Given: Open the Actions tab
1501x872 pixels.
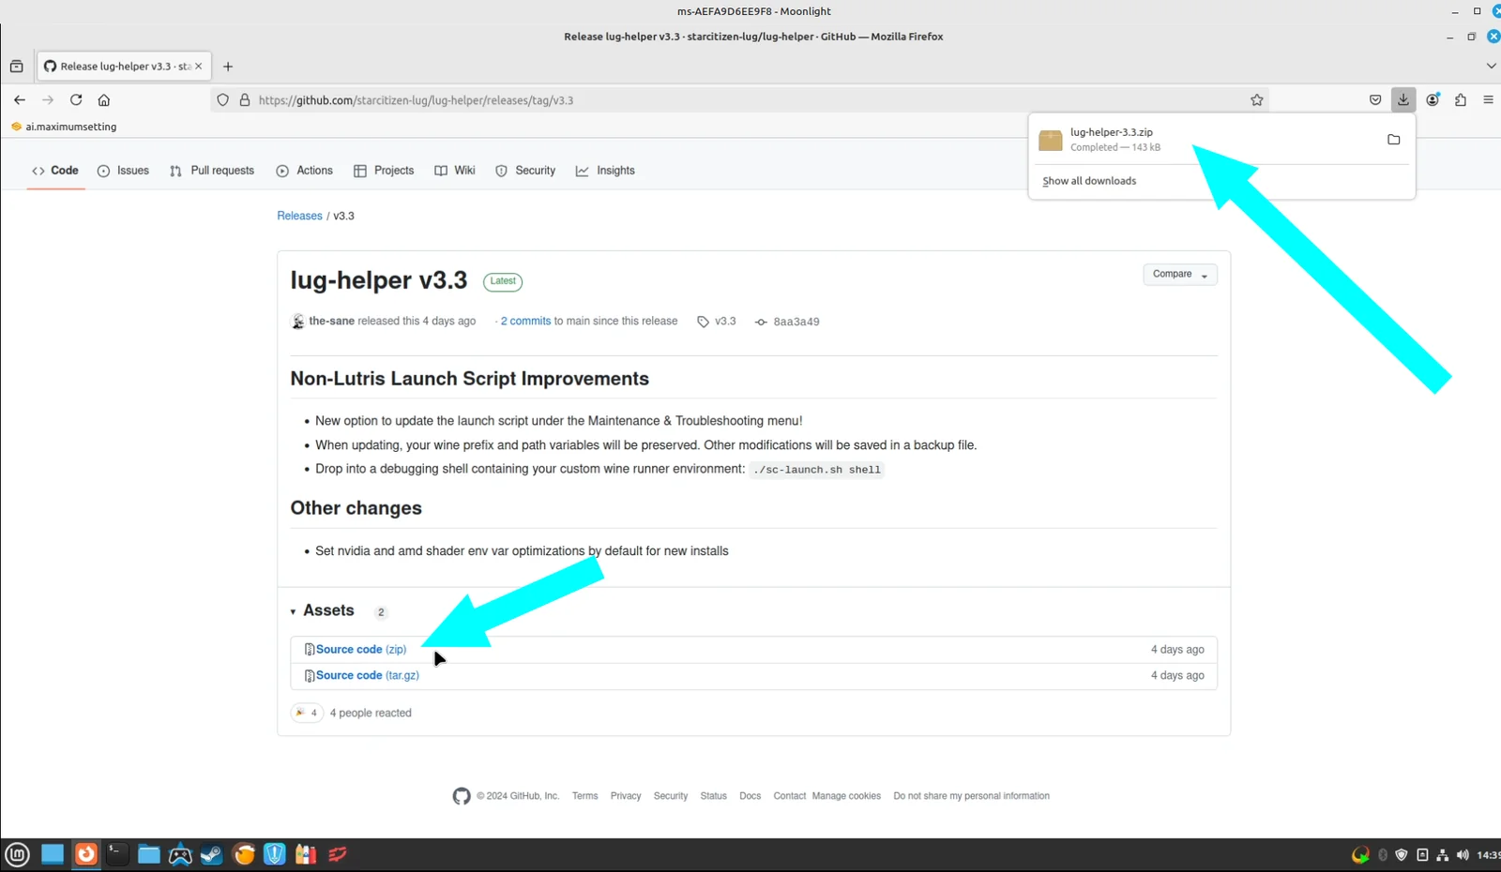Looking at the screenshot, I should click(305, 171).
